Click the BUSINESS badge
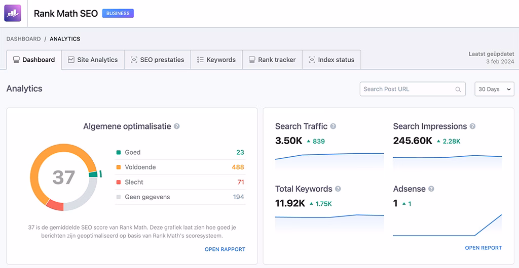Viewport: 519px width, 268px height. pyautogui.click(x=118, y=14)
